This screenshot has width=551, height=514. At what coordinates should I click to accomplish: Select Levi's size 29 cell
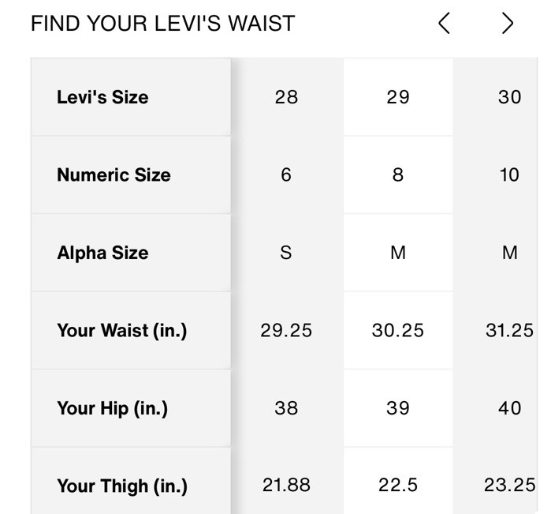pyautogui.click(x=398, y=97)
